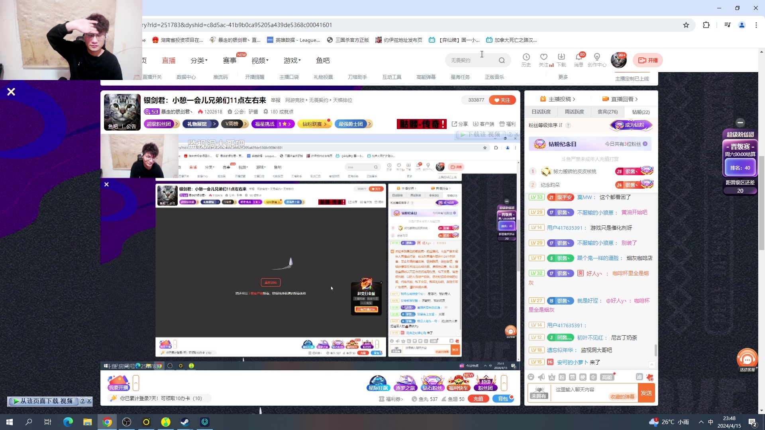765x430 pixels.
Task: Expand the 更多 menu in the streamer toolbar
Action: tap(563, 77)
